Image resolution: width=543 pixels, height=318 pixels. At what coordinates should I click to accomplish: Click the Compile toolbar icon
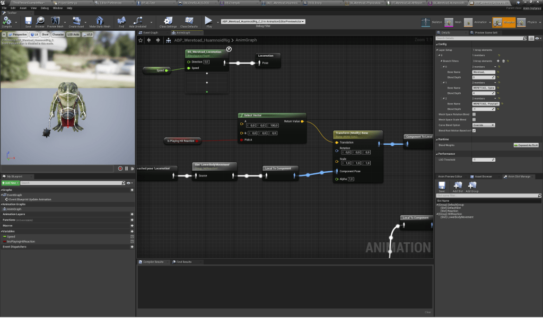[x=7, y=21]
